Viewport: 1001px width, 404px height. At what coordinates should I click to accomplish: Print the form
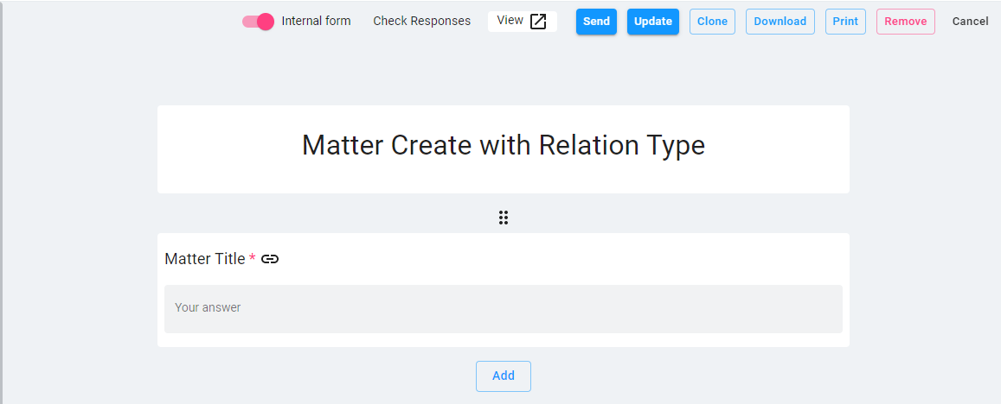(845, 22)
